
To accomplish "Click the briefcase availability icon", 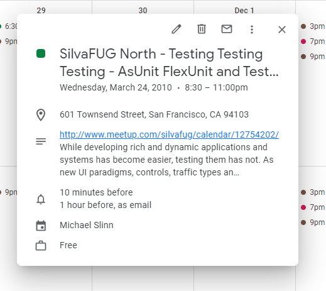I will (41, 246).
